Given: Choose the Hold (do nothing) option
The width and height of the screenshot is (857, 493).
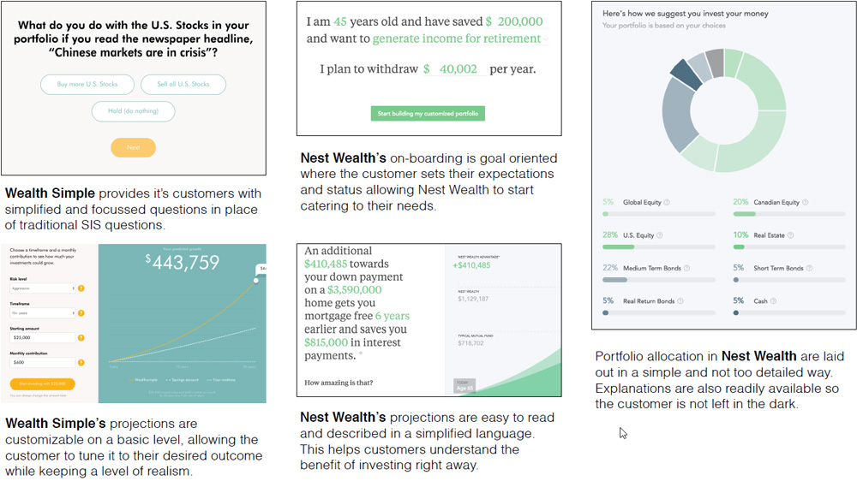Looking at the screenshot, I should coord(134,110).
